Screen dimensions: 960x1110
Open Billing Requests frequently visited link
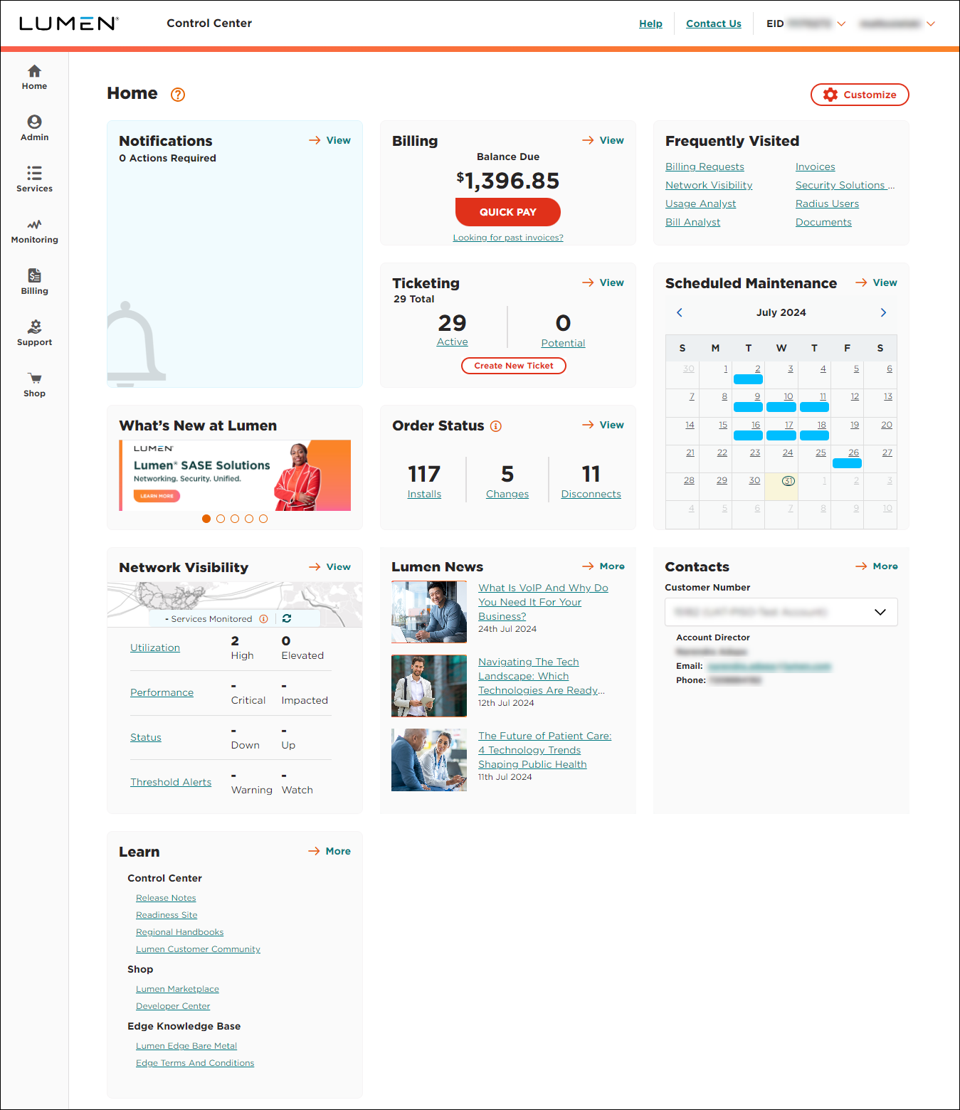705,166
